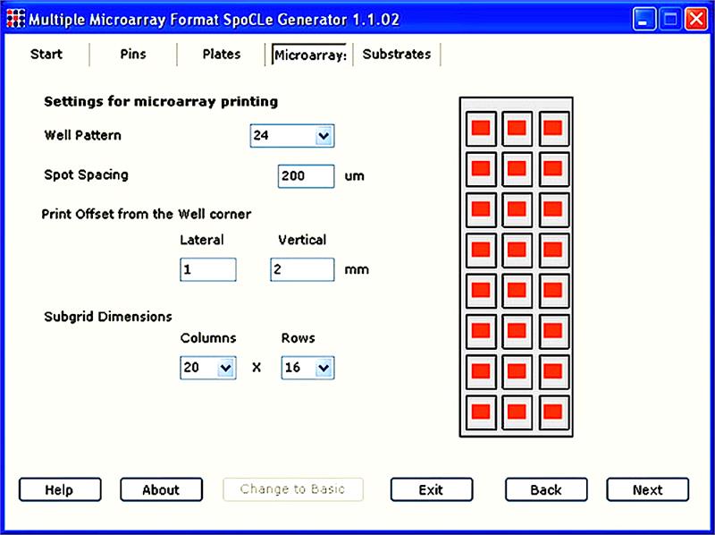
Task: Click the 'um' unit label
Action: click(x=354, y=176)
